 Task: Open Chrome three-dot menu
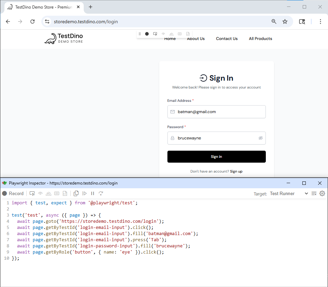(320, 22)
